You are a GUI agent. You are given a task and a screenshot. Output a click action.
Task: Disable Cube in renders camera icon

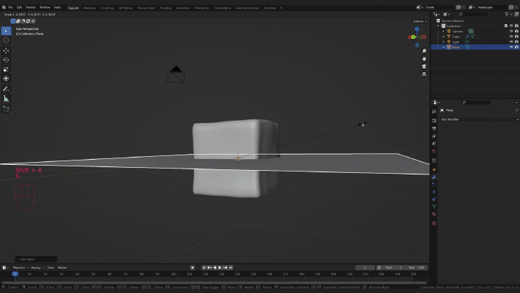(516, 37)
